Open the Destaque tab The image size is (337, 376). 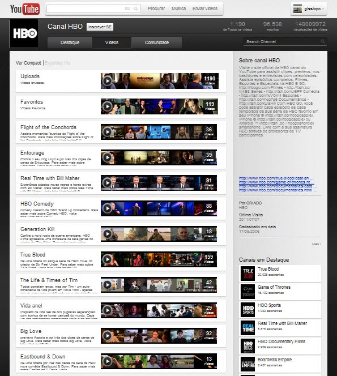click(70, 42)
